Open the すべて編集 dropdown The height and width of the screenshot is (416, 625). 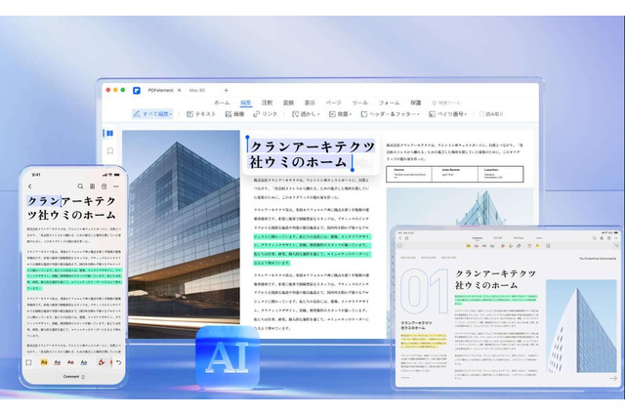(152, 114)
